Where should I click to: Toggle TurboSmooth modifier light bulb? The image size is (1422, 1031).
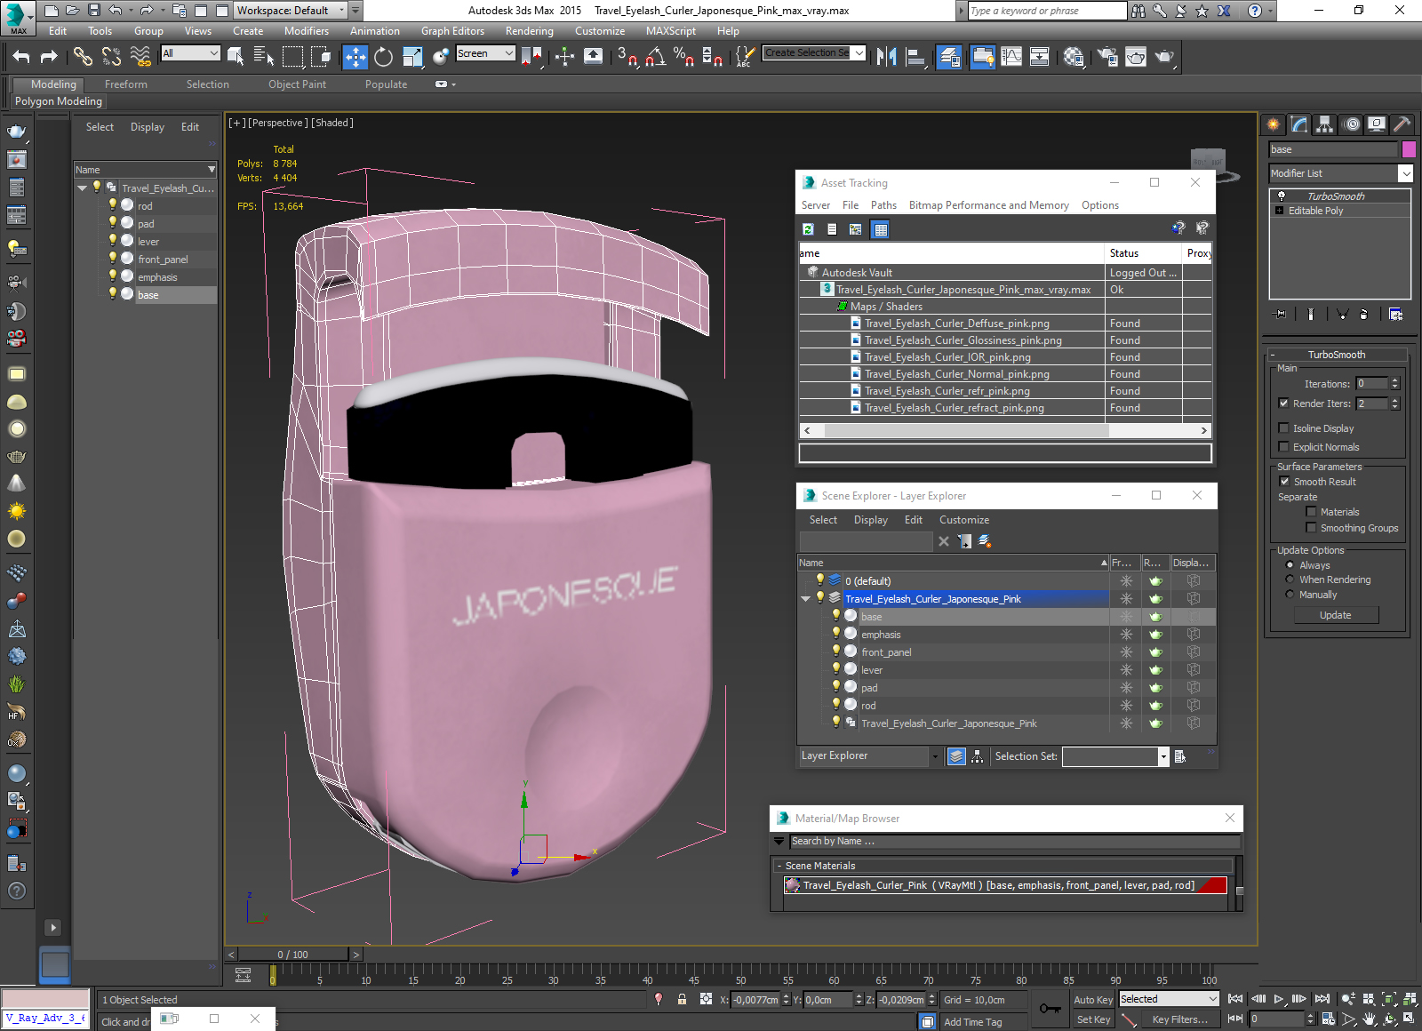[1281, 196]
